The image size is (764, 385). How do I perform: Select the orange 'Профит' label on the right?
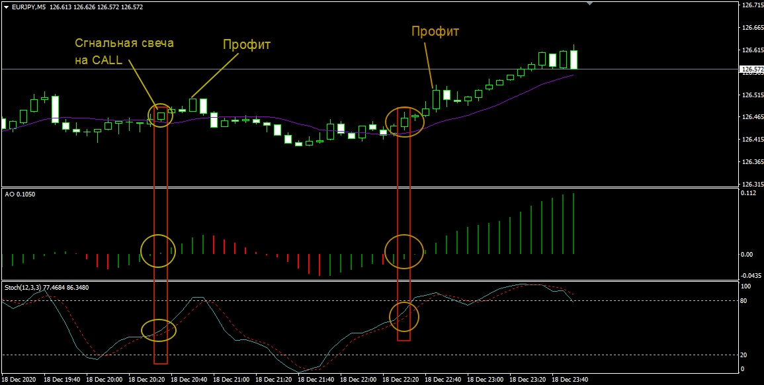(x=435, y=31)
